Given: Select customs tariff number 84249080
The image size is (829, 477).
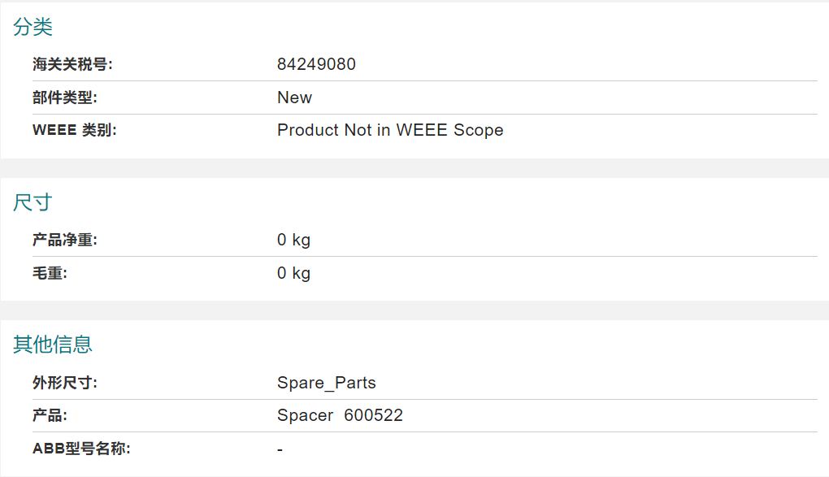Looking at the screenshot, I should [x=316, y=64].
